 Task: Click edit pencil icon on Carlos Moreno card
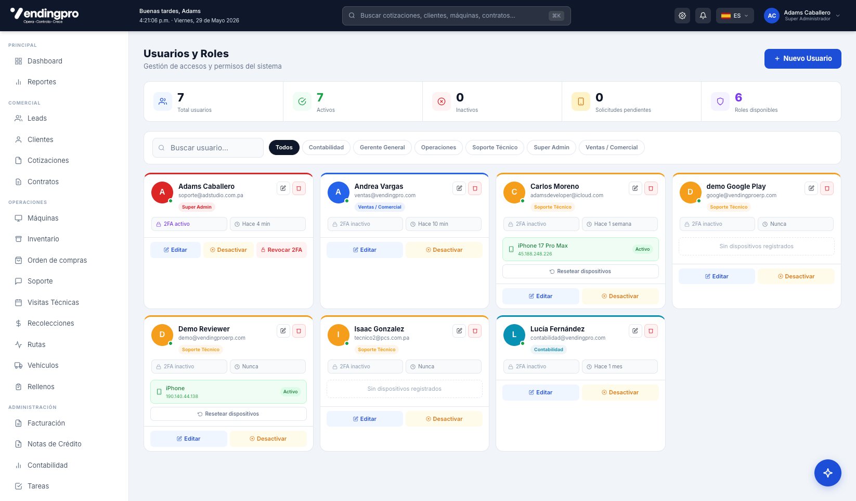click(x=635, y=188)
